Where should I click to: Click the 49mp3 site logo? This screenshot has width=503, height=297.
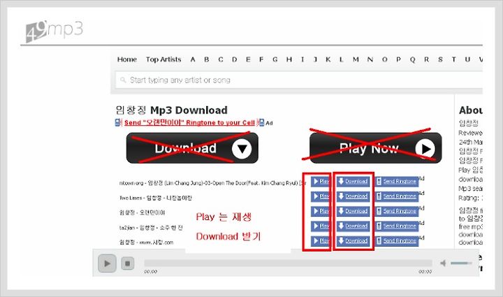54,31
